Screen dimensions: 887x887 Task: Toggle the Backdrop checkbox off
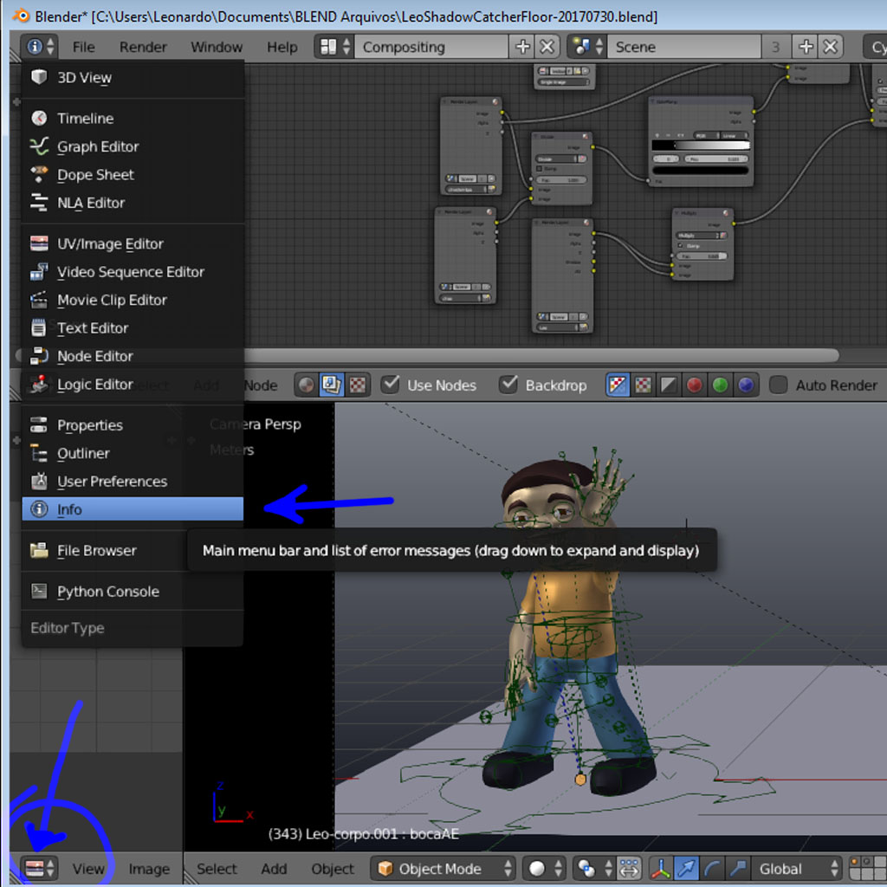tap(509, 385)
